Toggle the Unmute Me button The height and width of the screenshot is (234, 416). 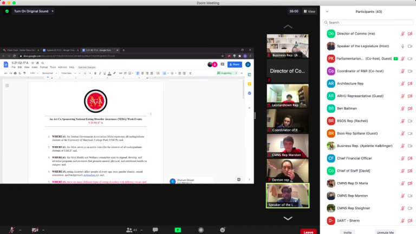click(x=385, y=232)
